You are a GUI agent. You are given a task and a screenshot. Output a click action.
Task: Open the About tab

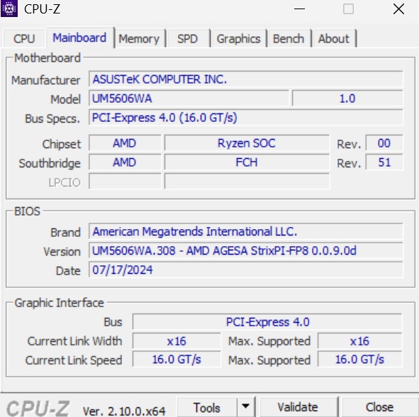pyautogui.click(x=334, y=39)
